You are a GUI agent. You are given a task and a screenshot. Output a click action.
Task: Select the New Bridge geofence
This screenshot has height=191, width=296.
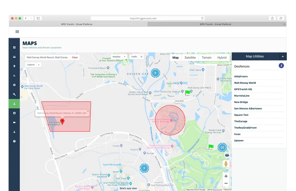click(259, 102)
